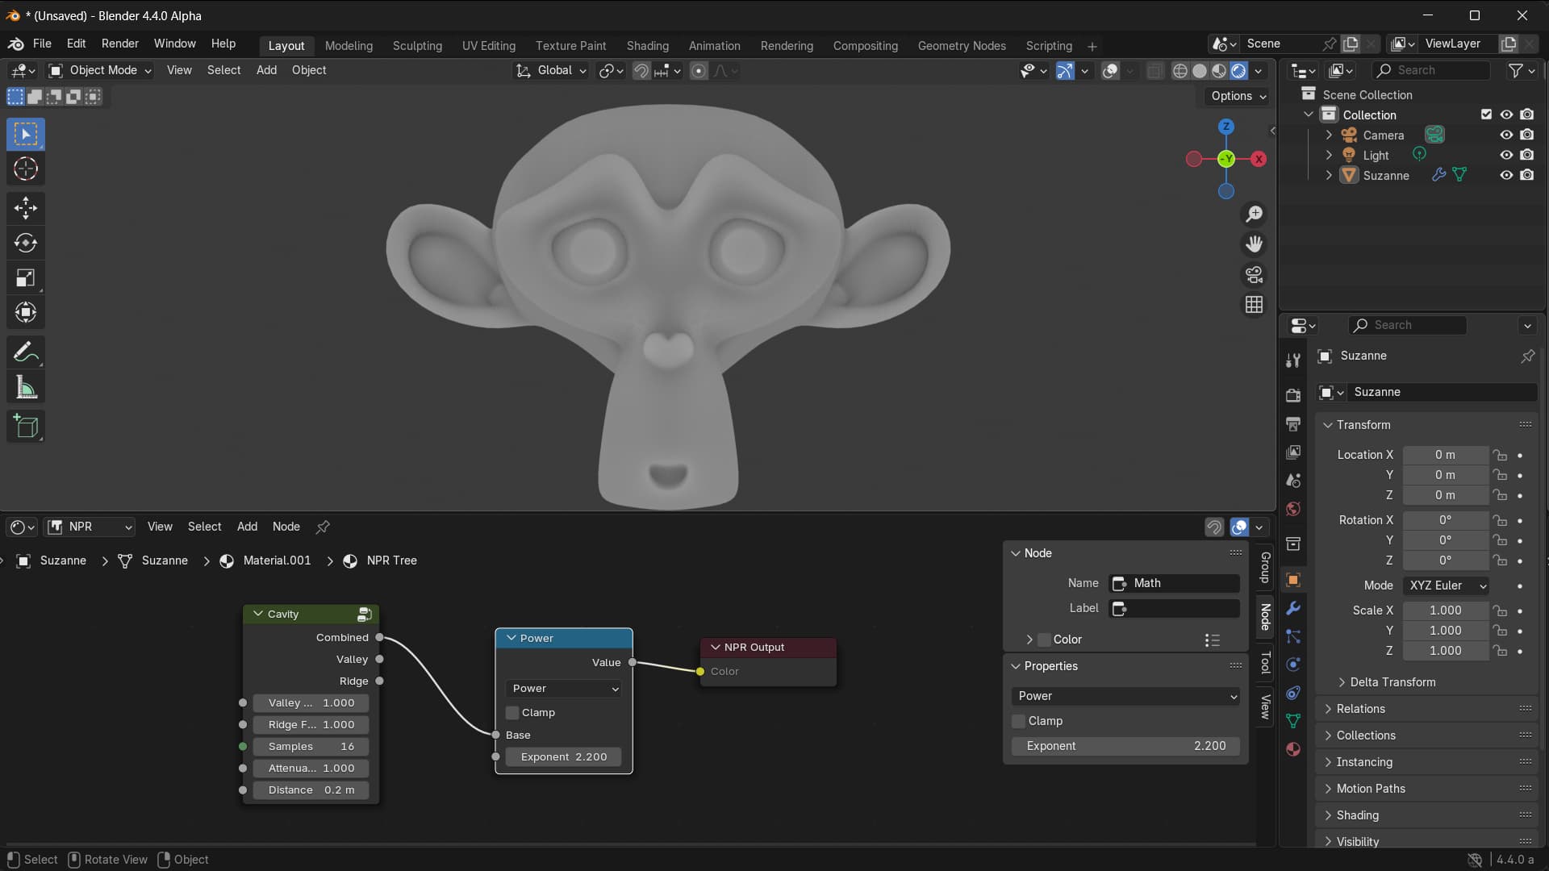The height and width of the screenshot is (871, 1549).
Task: Click the viewport Object menu
Action: [309, 70]
